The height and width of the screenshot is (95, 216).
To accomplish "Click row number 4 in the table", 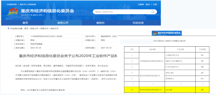I will pos(132,73).
